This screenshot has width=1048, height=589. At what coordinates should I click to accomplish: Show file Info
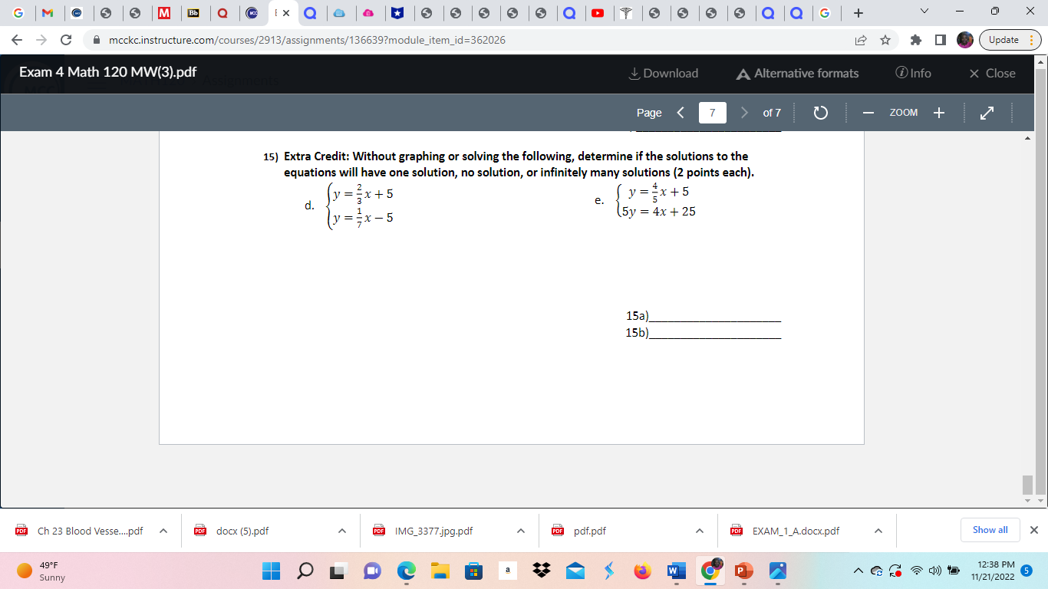click(x=913, y=74)
